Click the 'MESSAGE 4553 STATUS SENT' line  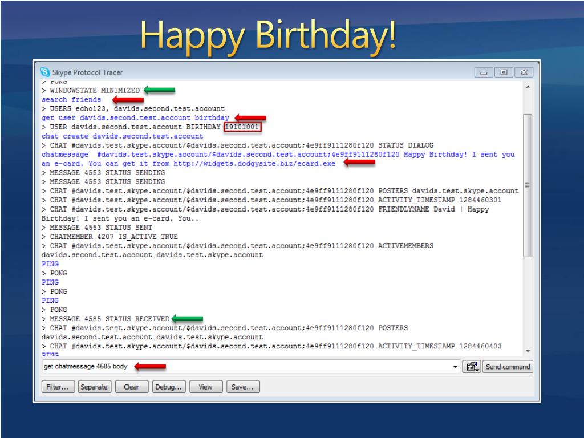click(x=97, y=227)
